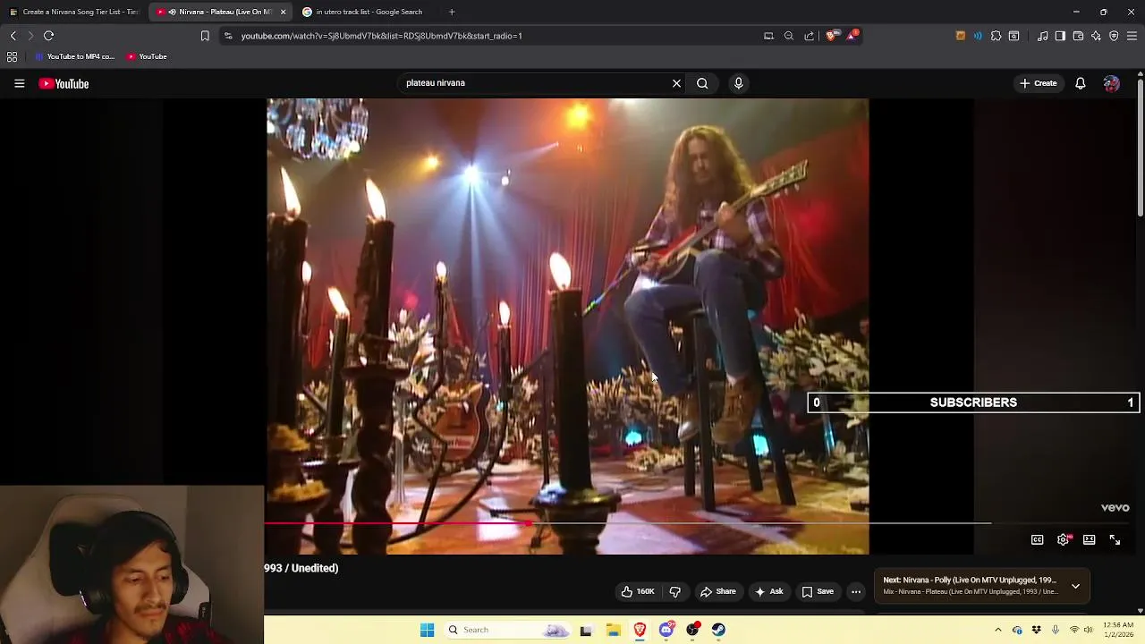Open the Brave VPN shield icon

tap(1114, 36)
